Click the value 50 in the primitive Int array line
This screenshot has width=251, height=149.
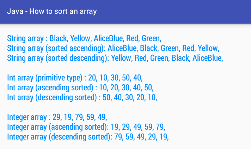(126, 78)
